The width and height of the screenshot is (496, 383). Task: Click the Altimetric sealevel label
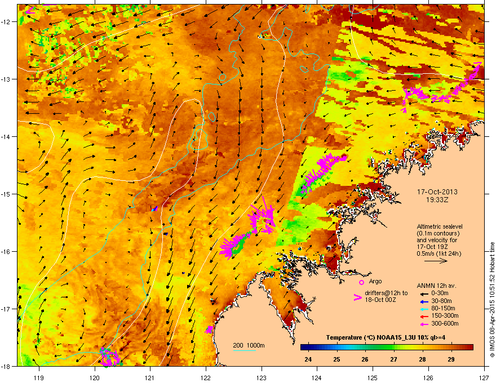click(440, 226)
